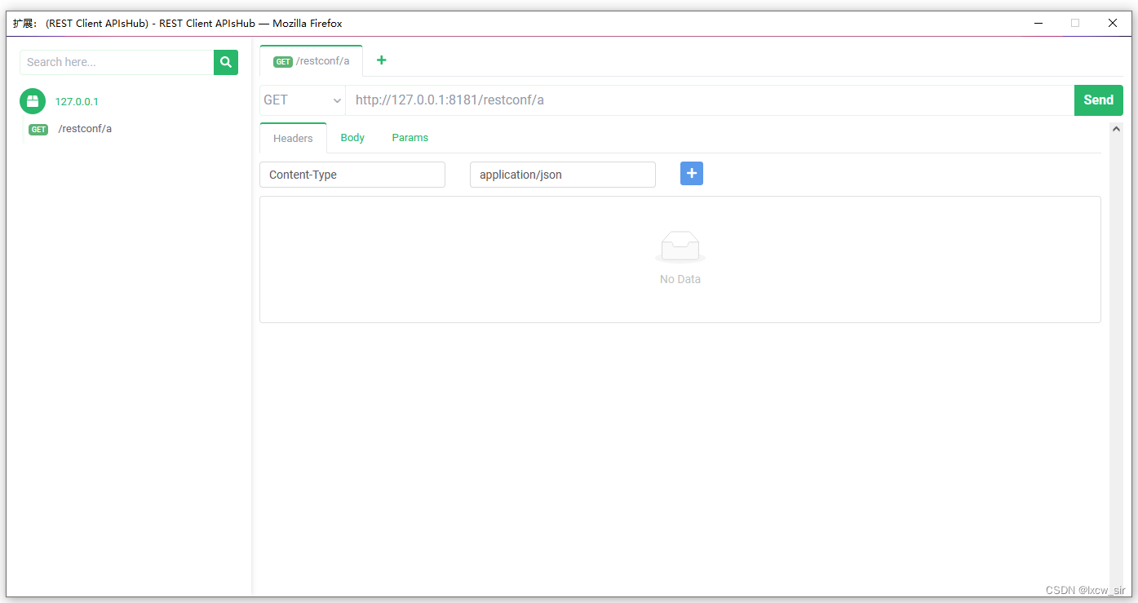Open the GET method dropdown
Image resolution: width=1138 pixels, height=603 pixels.
tap(303, 100)
